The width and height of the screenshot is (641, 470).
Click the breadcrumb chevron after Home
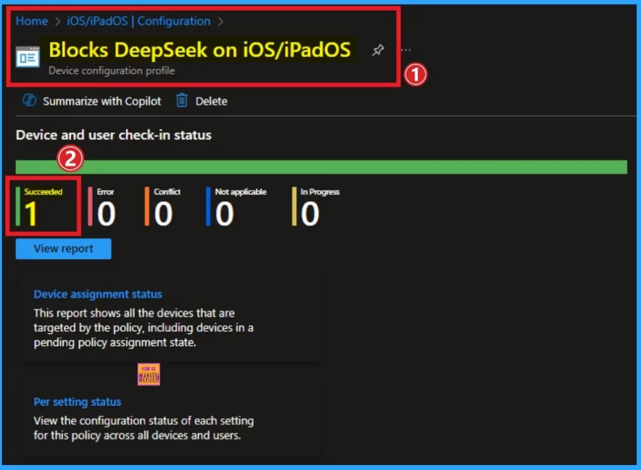click(x=58, y=21)
